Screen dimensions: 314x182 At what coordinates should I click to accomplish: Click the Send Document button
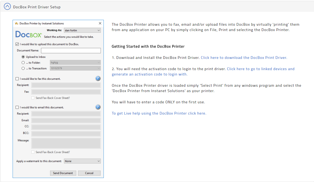[x=63, y=173]
